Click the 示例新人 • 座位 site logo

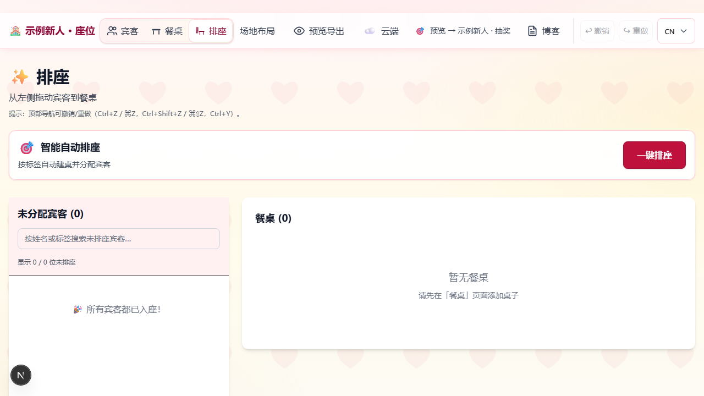52,31
